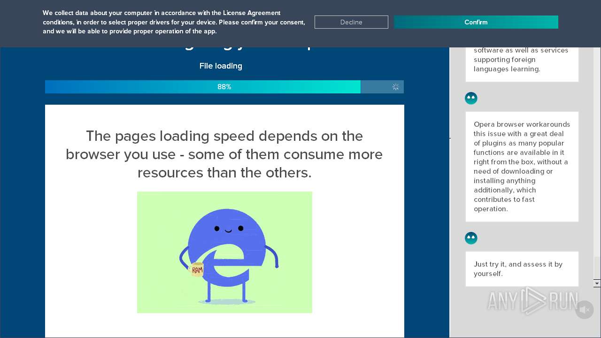Click the assistant avatar above "Just try it"

pos(471,238)
